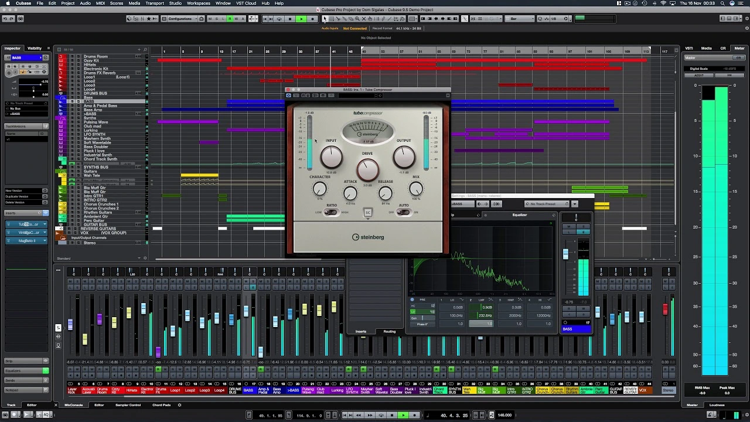This screenshot has width=750, height=422.
Task: Switch the Auto release toggle on
Action: [x=403, y=212]
